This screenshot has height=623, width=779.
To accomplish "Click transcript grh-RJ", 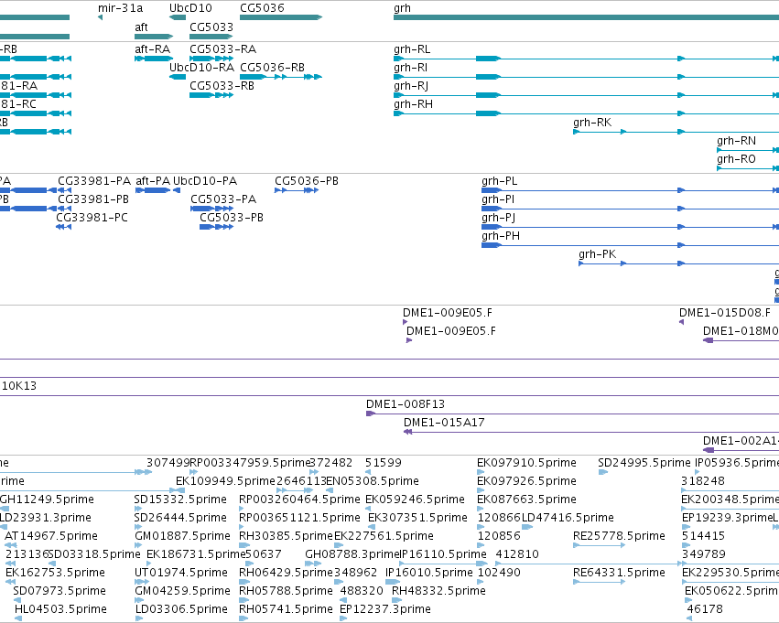I will (411, 86).
